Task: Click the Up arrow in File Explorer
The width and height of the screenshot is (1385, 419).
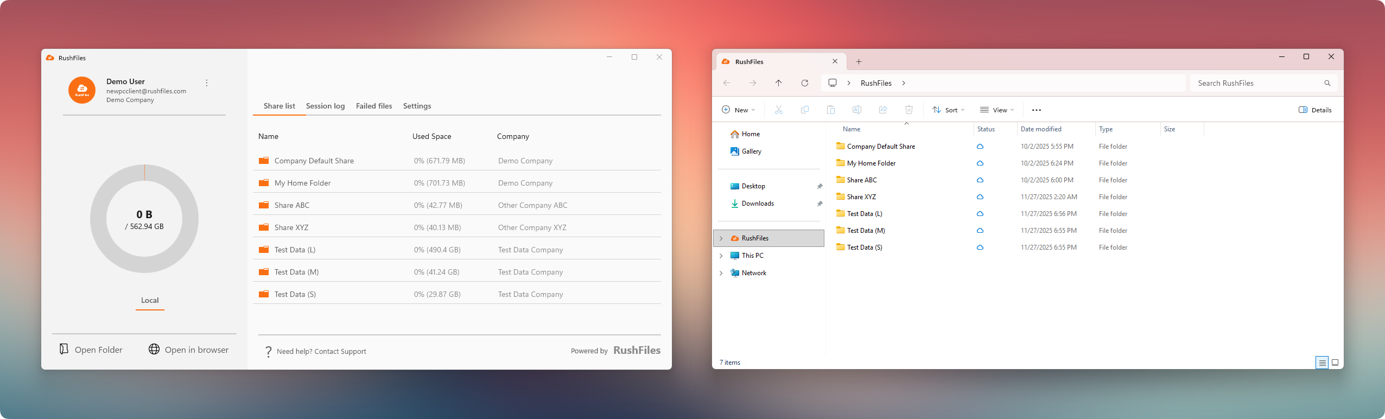Action: [778, 83]
